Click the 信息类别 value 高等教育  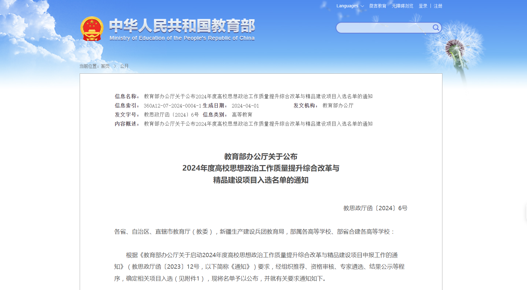click(242, 115)
